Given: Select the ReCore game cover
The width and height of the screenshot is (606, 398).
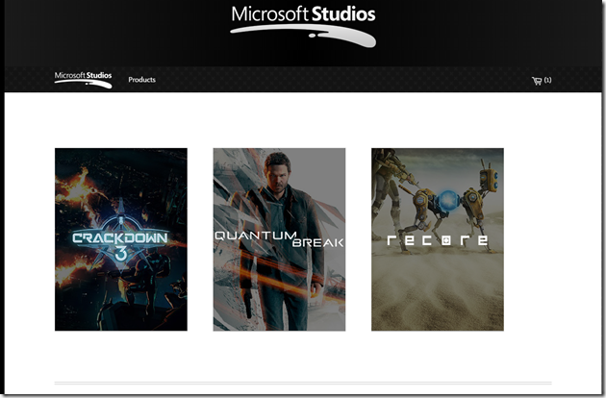Looking at the screenshot, I should tap(438, 239).
